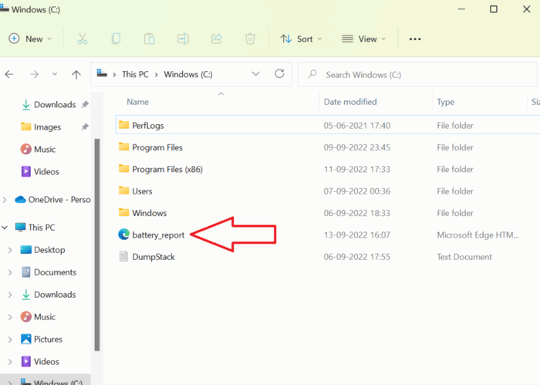Expand the OneDrive - Personal node
Viewport: 540px width, 385px height.
click(5, 200)
